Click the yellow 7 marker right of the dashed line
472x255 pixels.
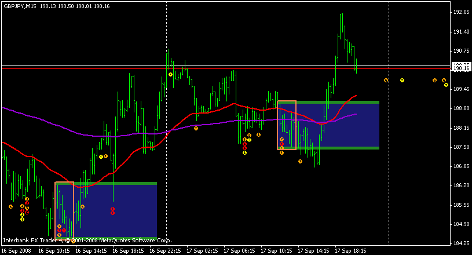tap(402, 81)
